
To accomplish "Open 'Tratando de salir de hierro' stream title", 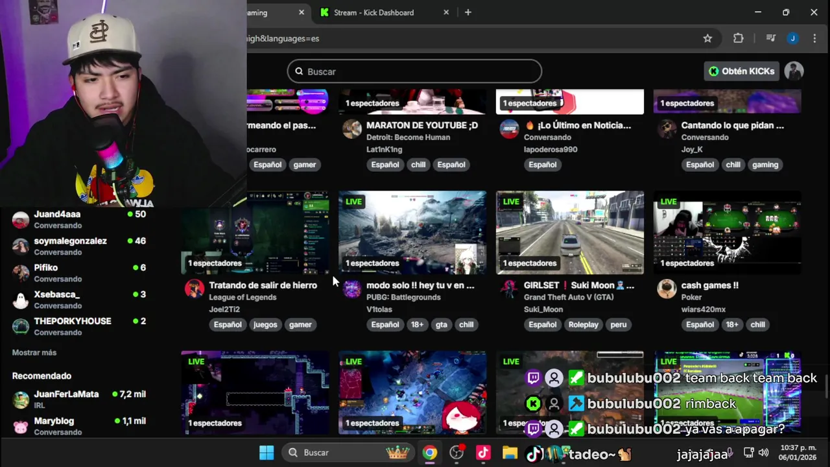I will coord(263,285).
